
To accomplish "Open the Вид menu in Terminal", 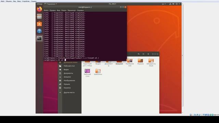I will click(x=59, y=10).
